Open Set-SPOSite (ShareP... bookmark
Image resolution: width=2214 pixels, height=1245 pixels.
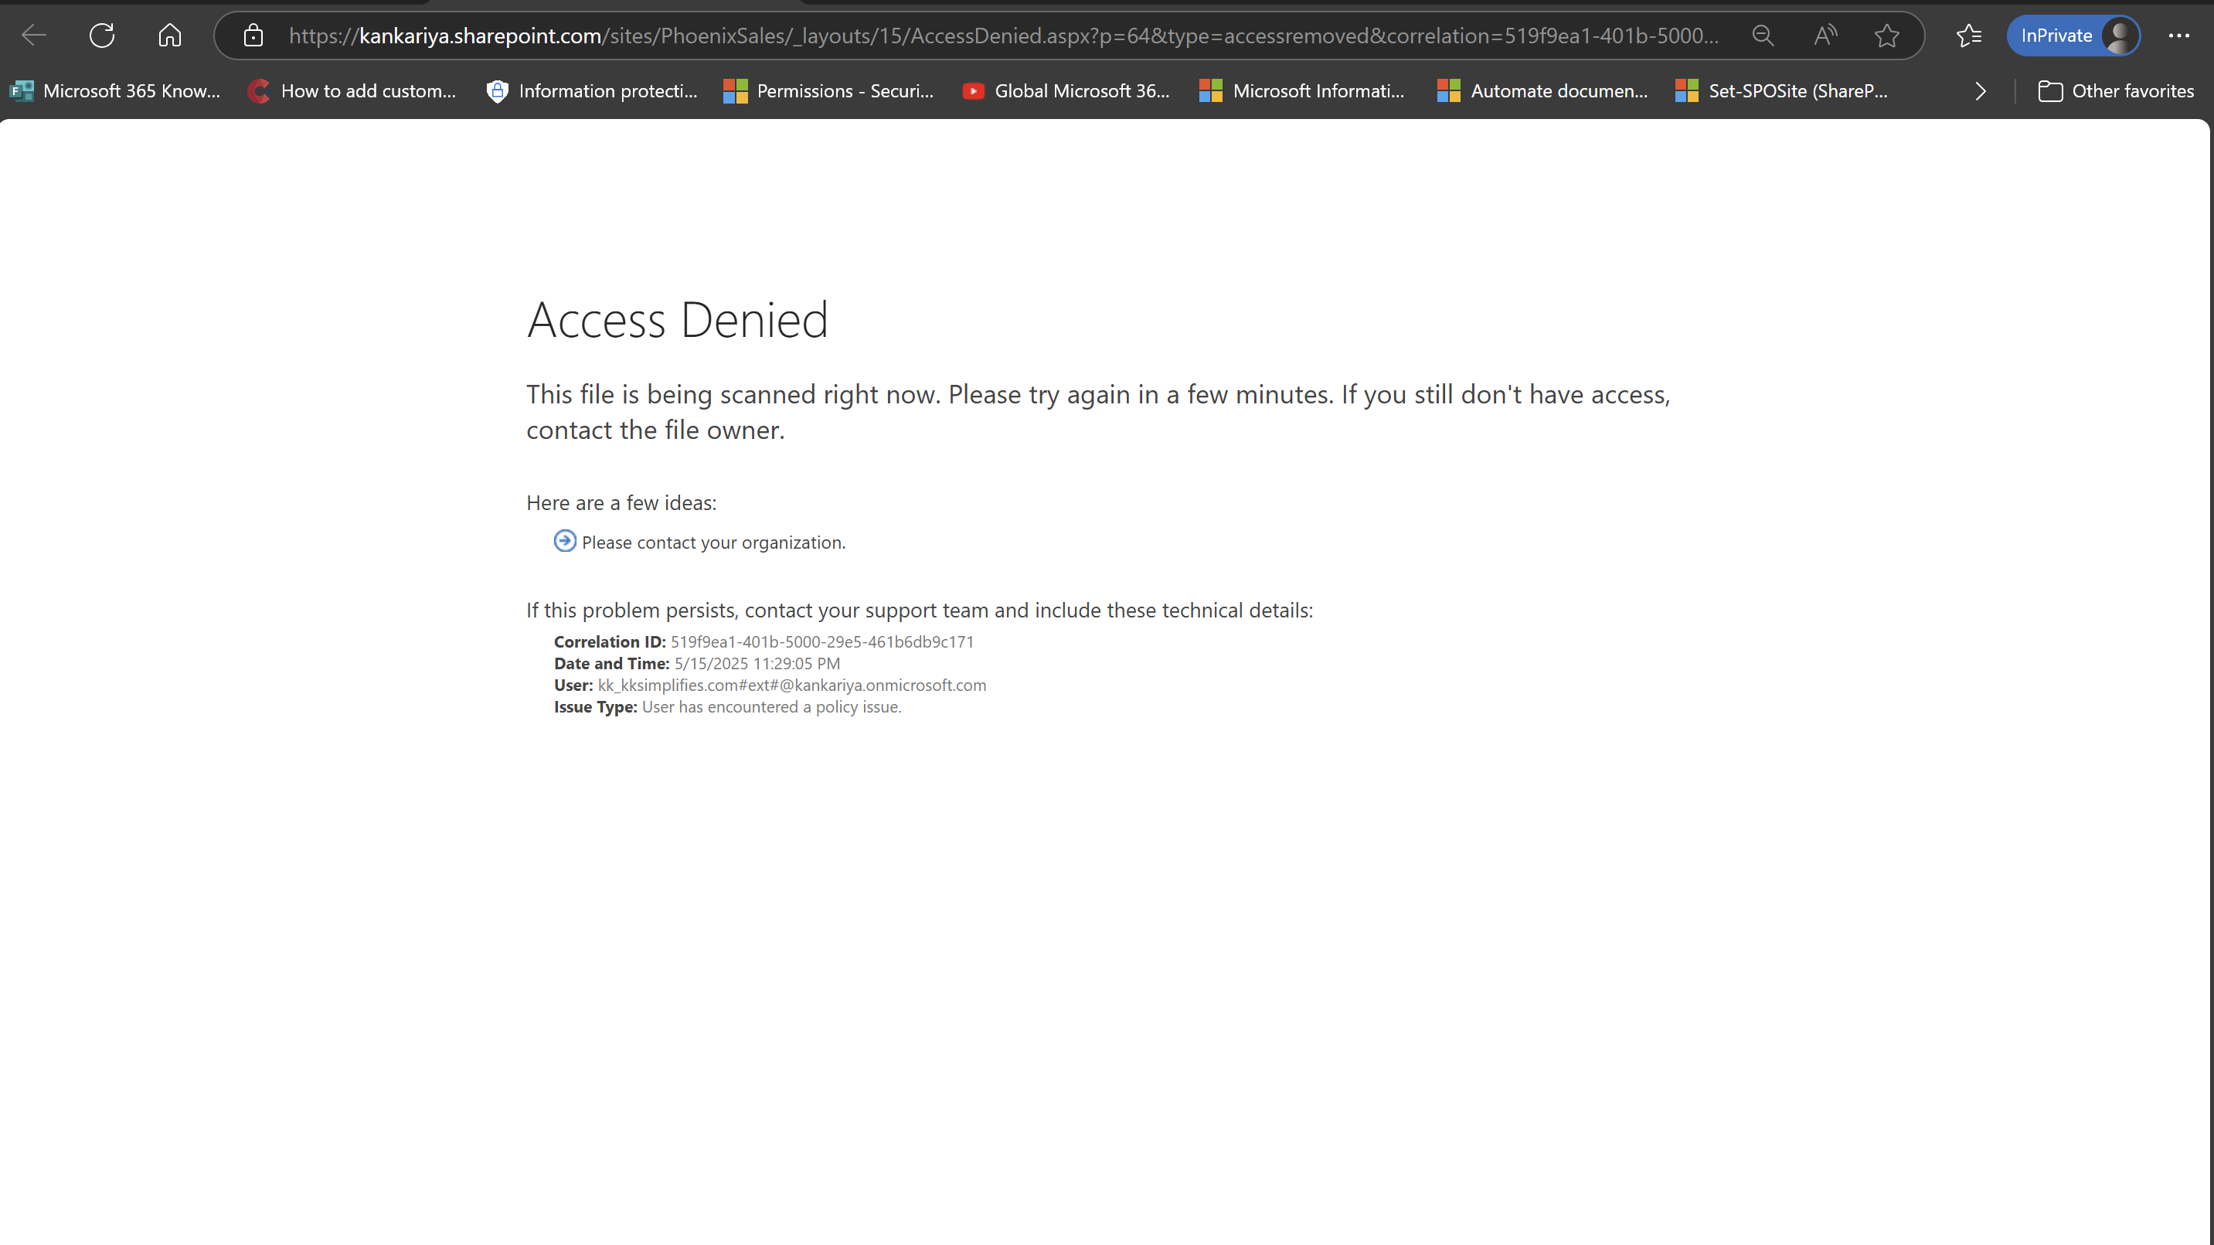(1783, 91)
